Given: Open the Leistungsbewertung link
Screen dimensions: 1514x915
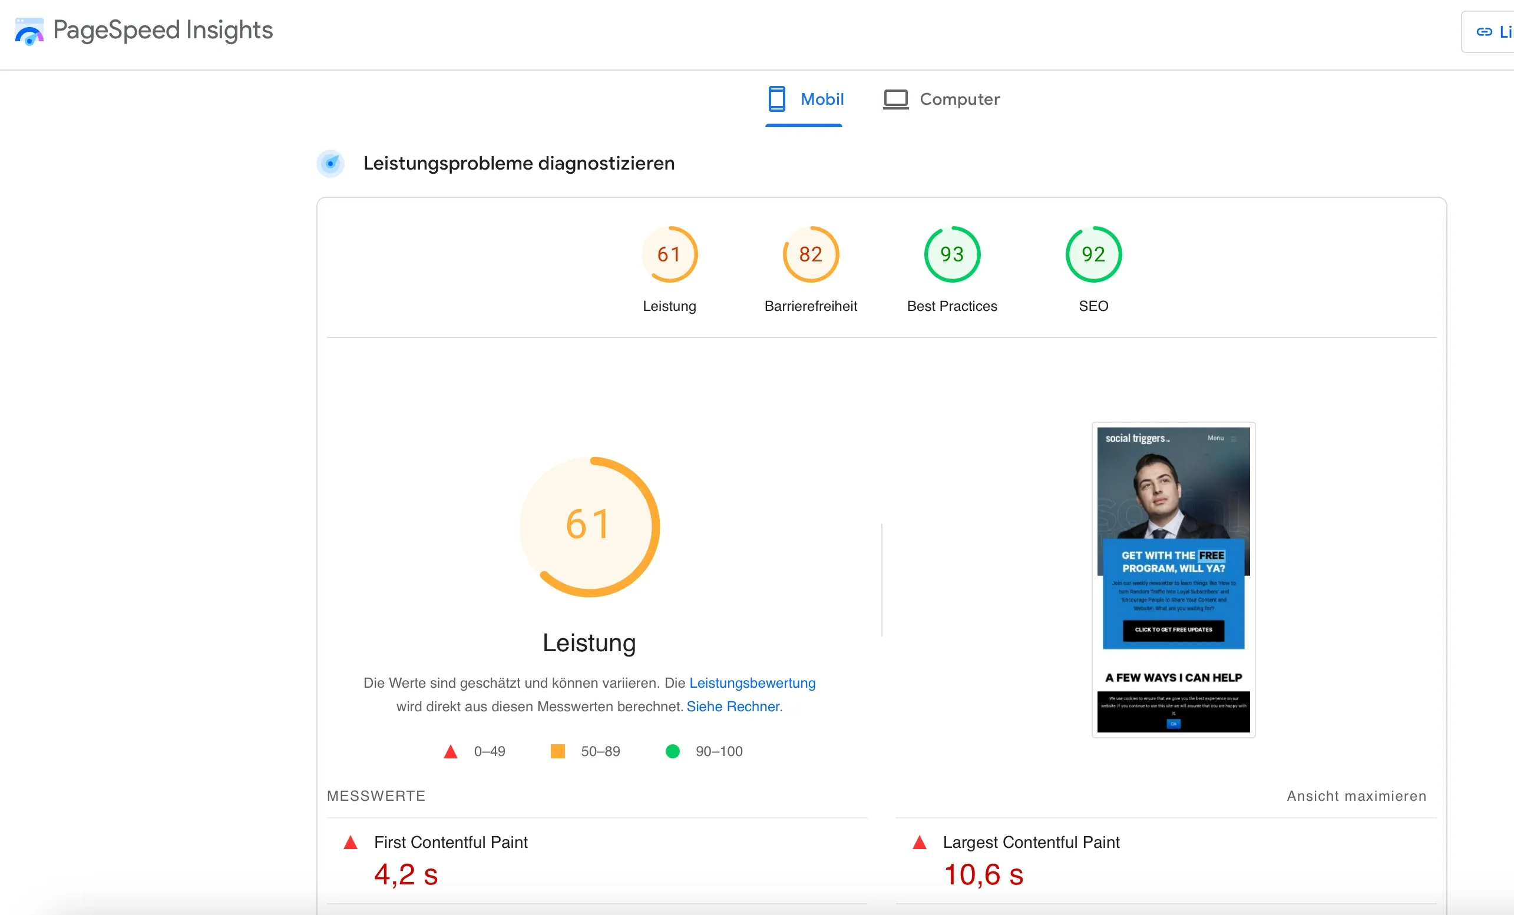Looking at the screenshot, I should [753, 683].
